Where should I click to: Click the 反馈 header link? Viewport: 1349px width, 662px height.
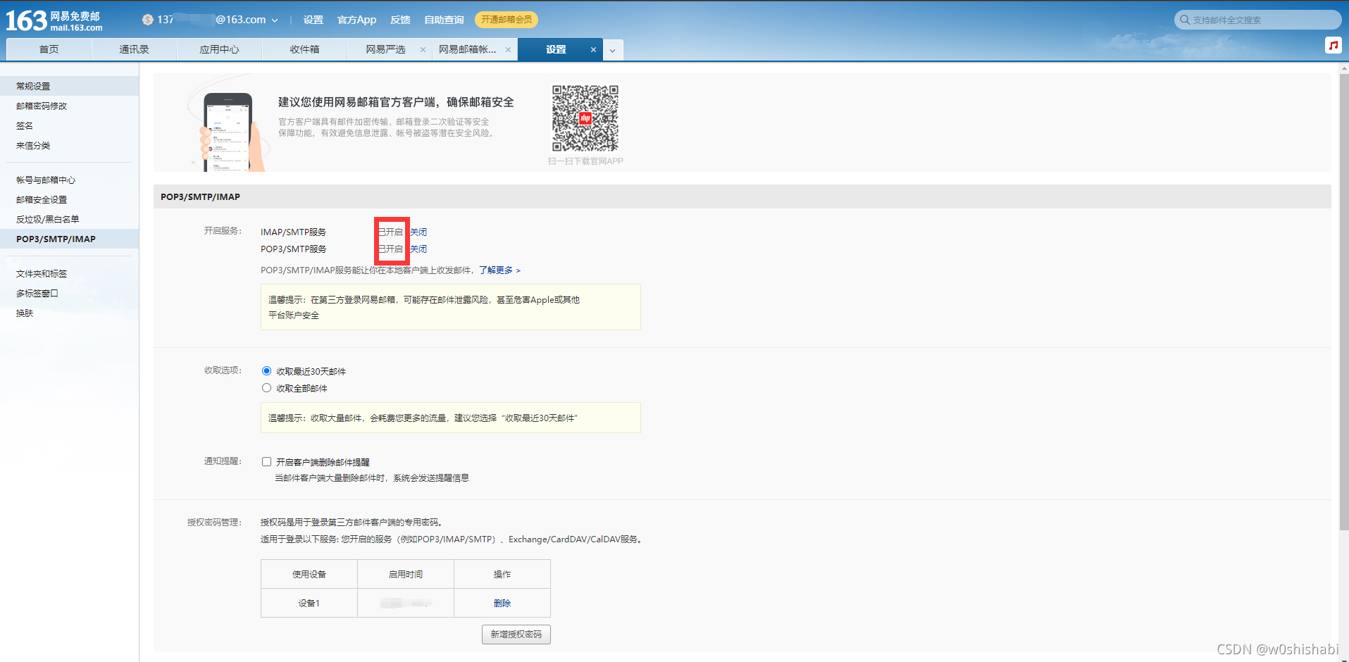(x=400, y=20)
